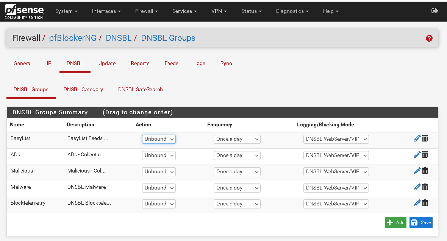The image size is (447, 241).
Task: Click the pfSense Community Edition logo
Action: point(24,12)
